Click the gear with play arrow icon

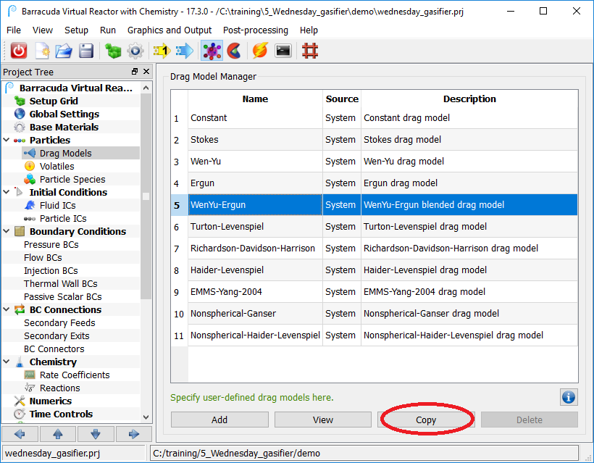135,51
